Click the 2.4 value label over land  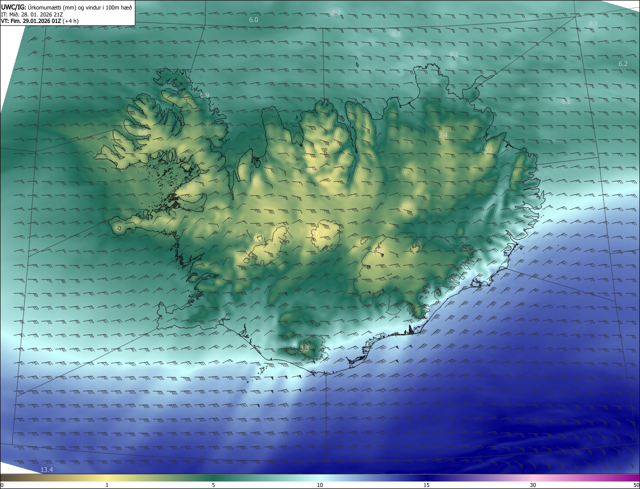click(443, 135)
